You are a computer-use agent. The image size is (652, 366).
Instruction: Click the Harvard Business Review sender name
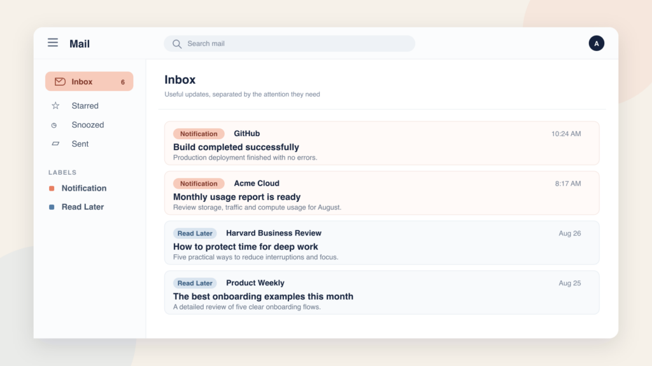(x=274, y=233)
